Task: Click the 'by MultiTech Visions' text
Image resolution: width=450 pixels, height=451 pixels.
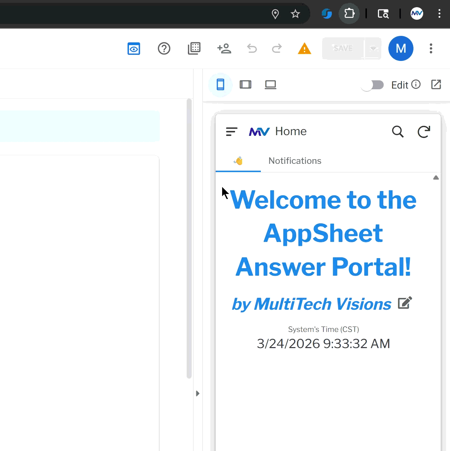Action: click(311, 304)
